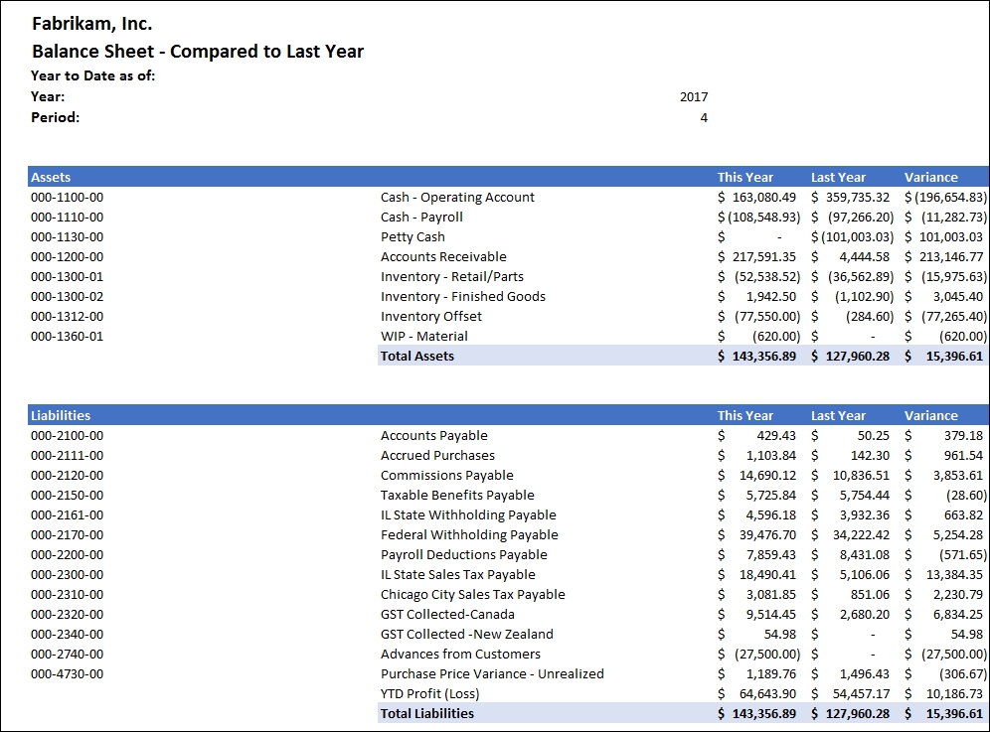This screenshot has width=990, height=732.
Task: Select account number 000-1100-00
Action: pos(67,198)
